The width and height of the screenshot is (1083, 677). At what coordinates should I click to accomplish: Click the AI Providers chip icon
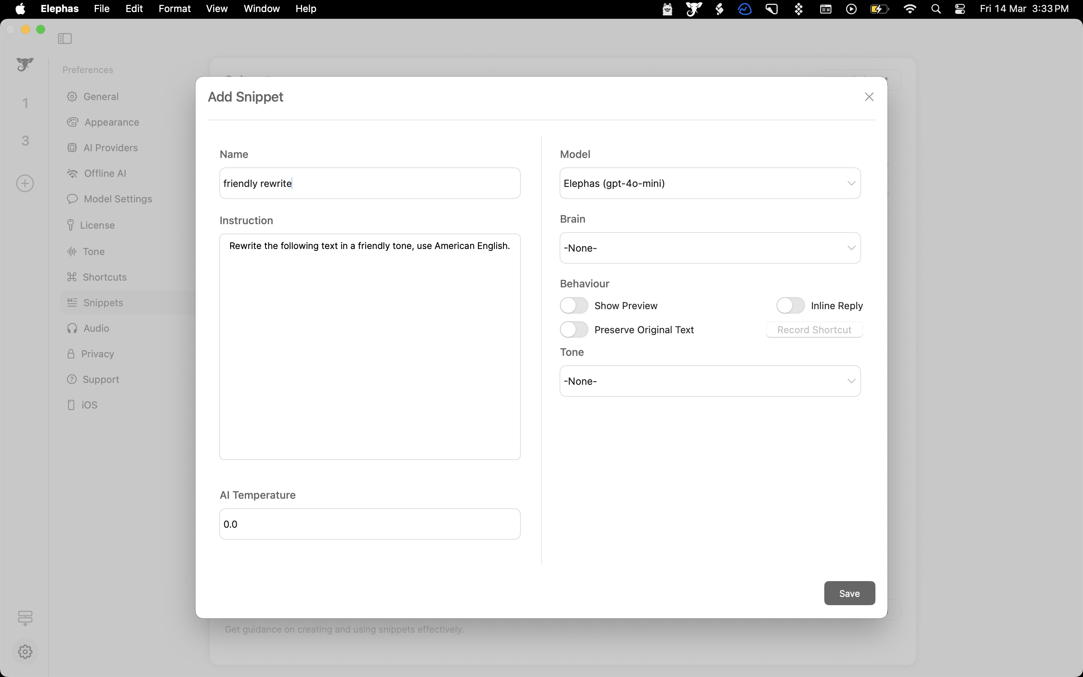pos(72,148)
